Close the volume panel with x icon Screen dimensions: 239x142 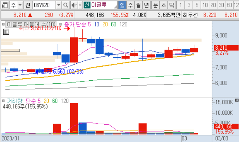(x=237, y=100)
